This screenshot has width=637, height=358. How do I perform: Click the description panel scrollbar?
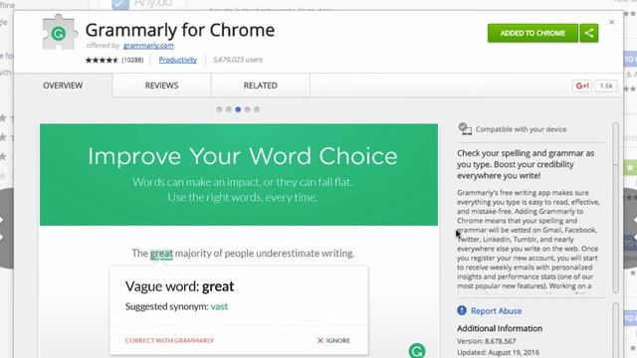[615, 208]
